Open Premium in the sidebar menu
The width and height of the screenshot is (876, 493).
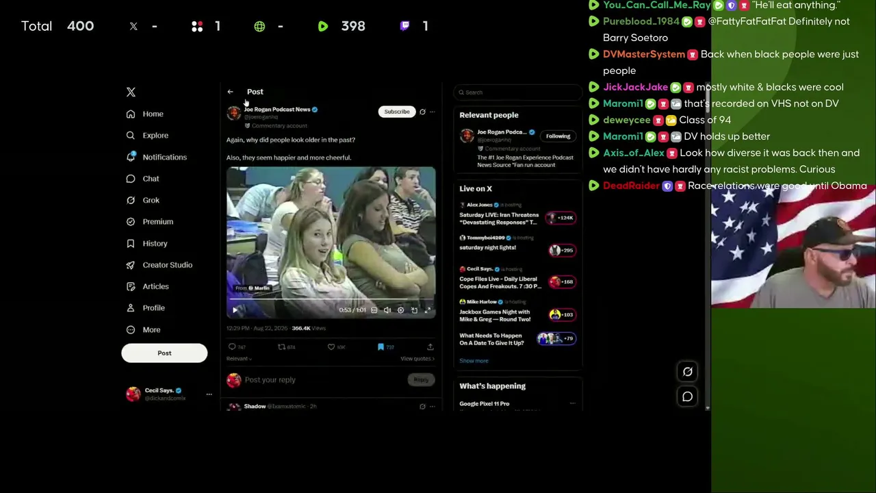coord(150,222)
